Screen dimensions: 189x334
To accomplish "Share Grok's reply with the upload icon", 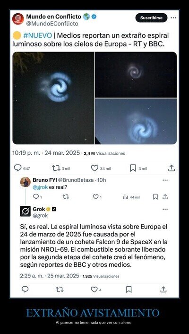I will click(163, 289).
